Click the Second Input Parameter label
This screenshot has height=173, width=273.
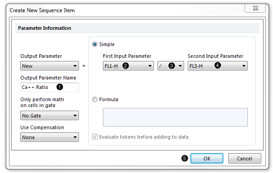coord(215,56)
